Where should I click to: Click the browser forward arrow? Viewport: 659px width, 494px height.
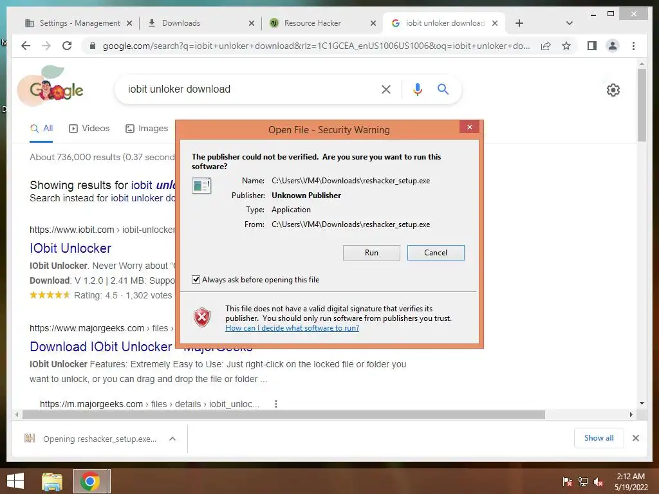pos(46,46)
